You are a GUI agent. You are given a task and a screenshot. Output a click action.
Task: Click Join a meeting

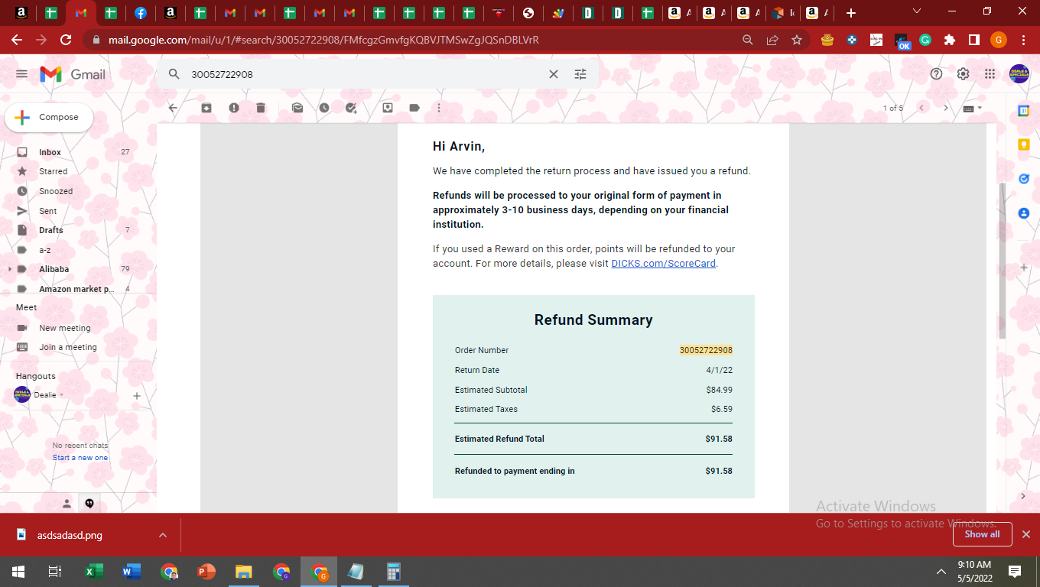(67, 347)
